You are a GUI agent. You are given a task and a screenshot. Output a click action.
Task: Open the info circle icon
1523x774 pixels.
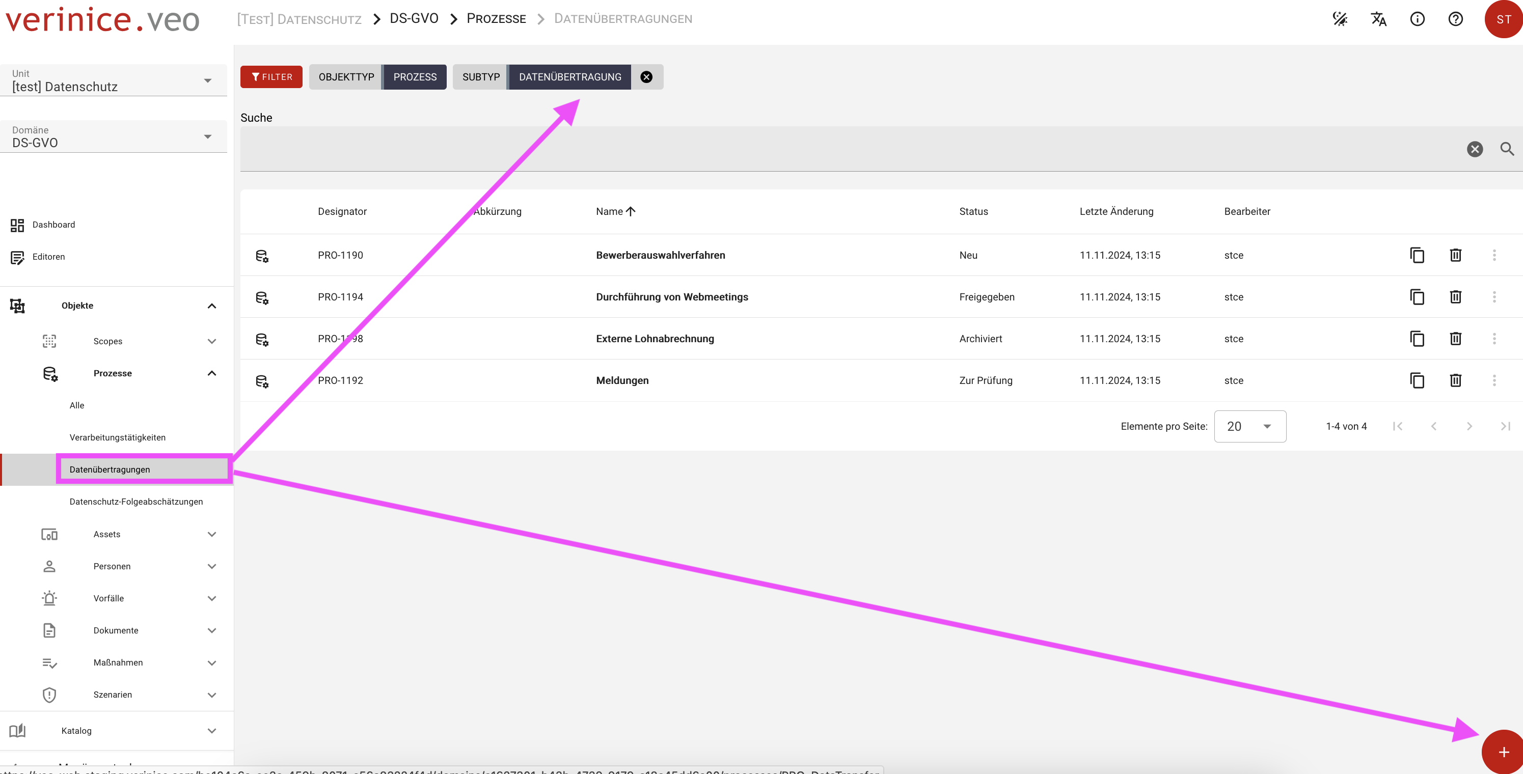click(1417, 19)
